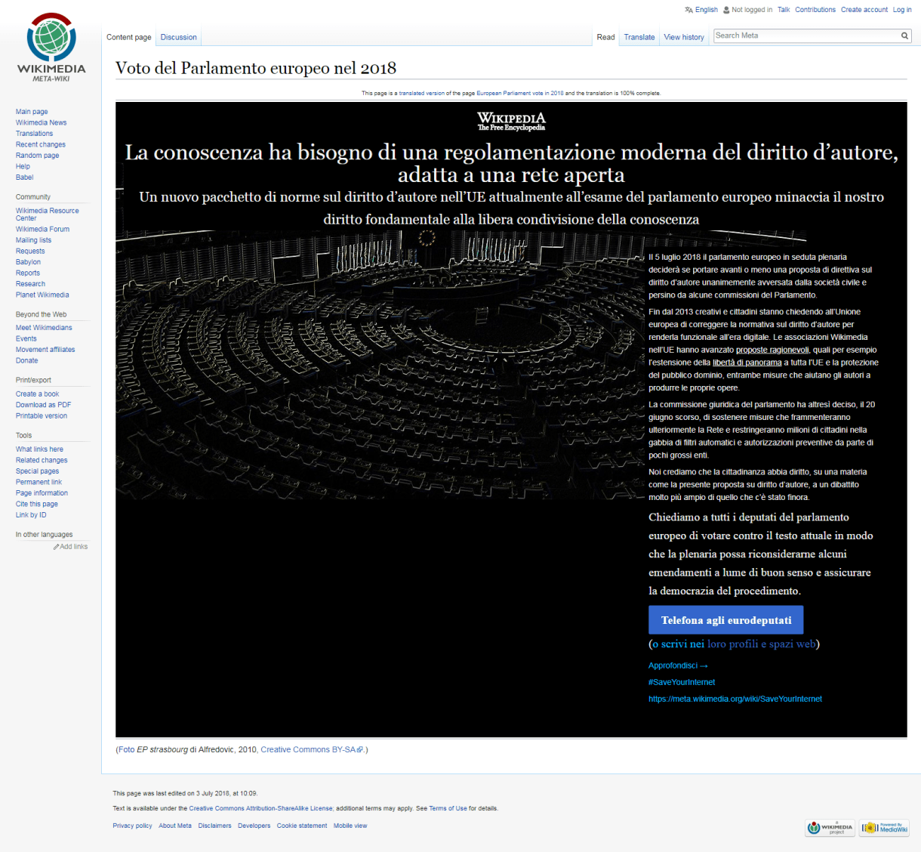Click the Telefona agli eurodeputati button
Viewport: 921px width, 852px height.
click(x=726, y=620)
